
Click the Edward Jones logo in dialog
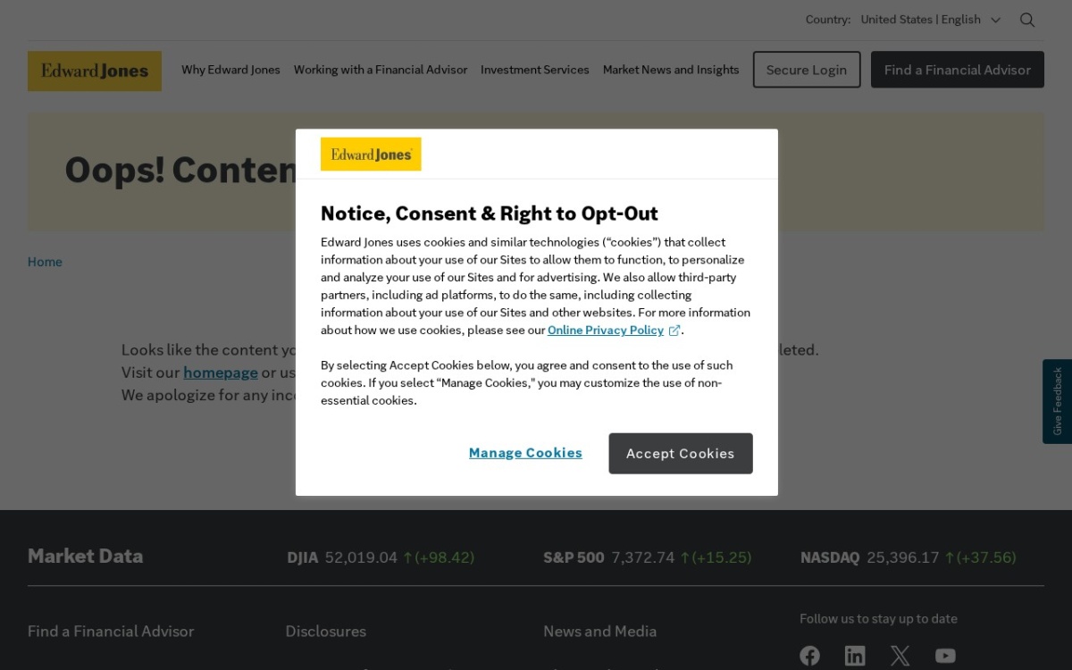[x=371, y=154]
